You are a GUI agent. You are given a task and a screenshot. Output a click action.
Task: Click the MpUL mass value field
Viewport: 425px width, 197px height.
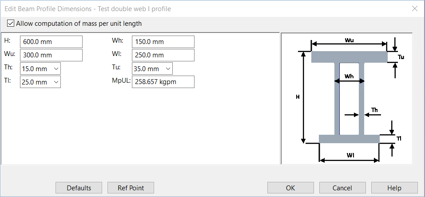[163, 82]
